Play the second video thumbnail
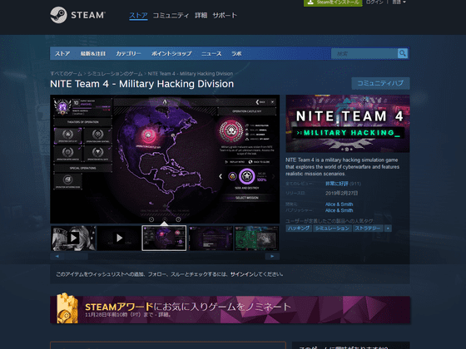466x349 pixels. [x=119, y=238]
